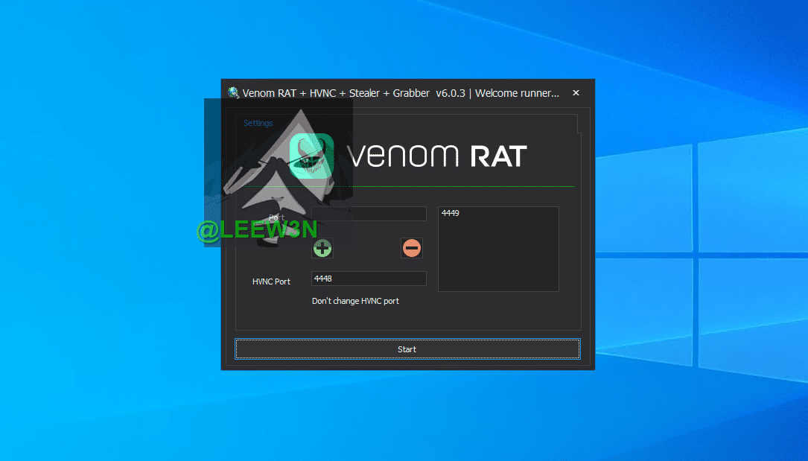Close the window with the X button
Screen dimensions: 808x461
coord(576,93)
